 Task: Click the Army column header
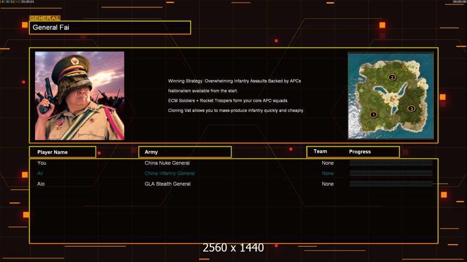(185, 152)
